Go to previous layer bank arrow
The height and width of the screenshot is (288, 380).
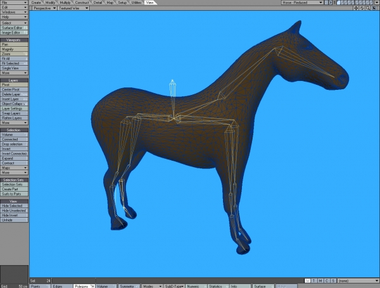(326, 3)
